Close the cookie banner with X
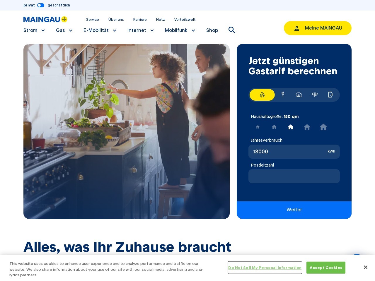Image resolution: width=375 pixels, height=281 pixels. point(365,267)
